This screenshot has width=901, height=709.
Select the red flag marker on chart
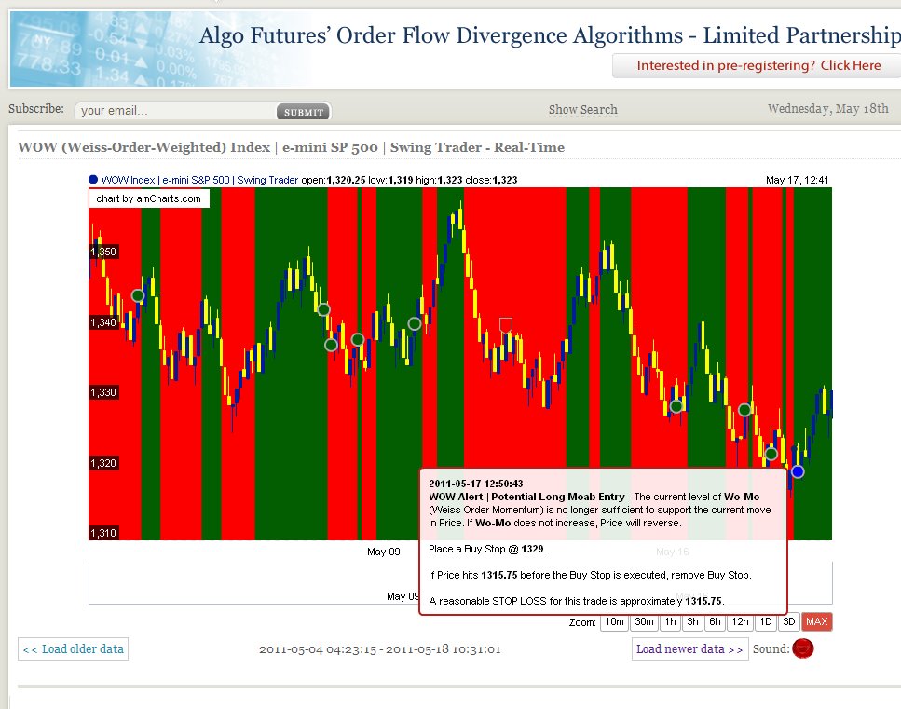(x=506, y=325)
